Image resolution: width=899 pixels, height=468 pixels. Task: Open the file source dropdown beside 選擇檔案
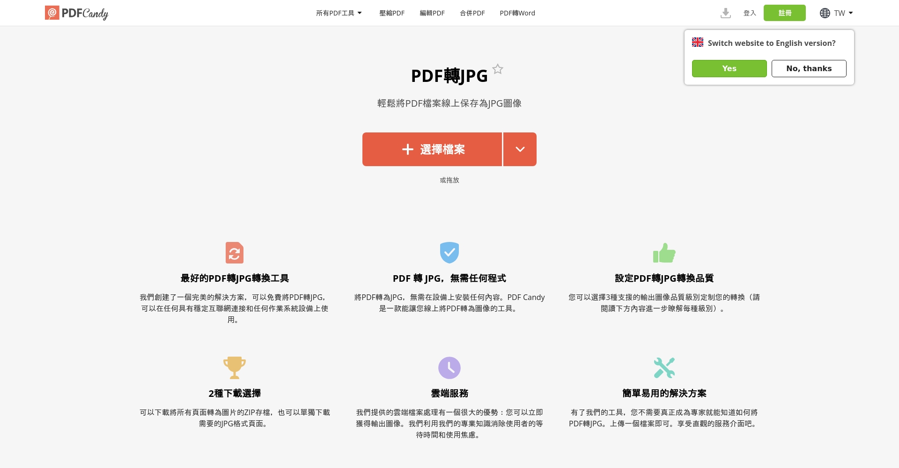pyautogui.click(x=519, y=149)
